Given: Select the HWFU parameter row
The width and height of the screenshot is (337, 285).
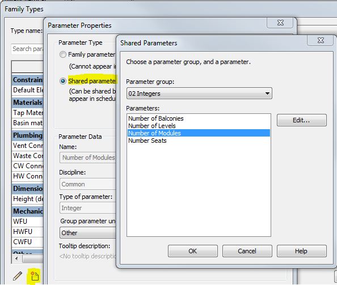Looking at the screenshot, I should pyautogui.click(x=27, y=232).
